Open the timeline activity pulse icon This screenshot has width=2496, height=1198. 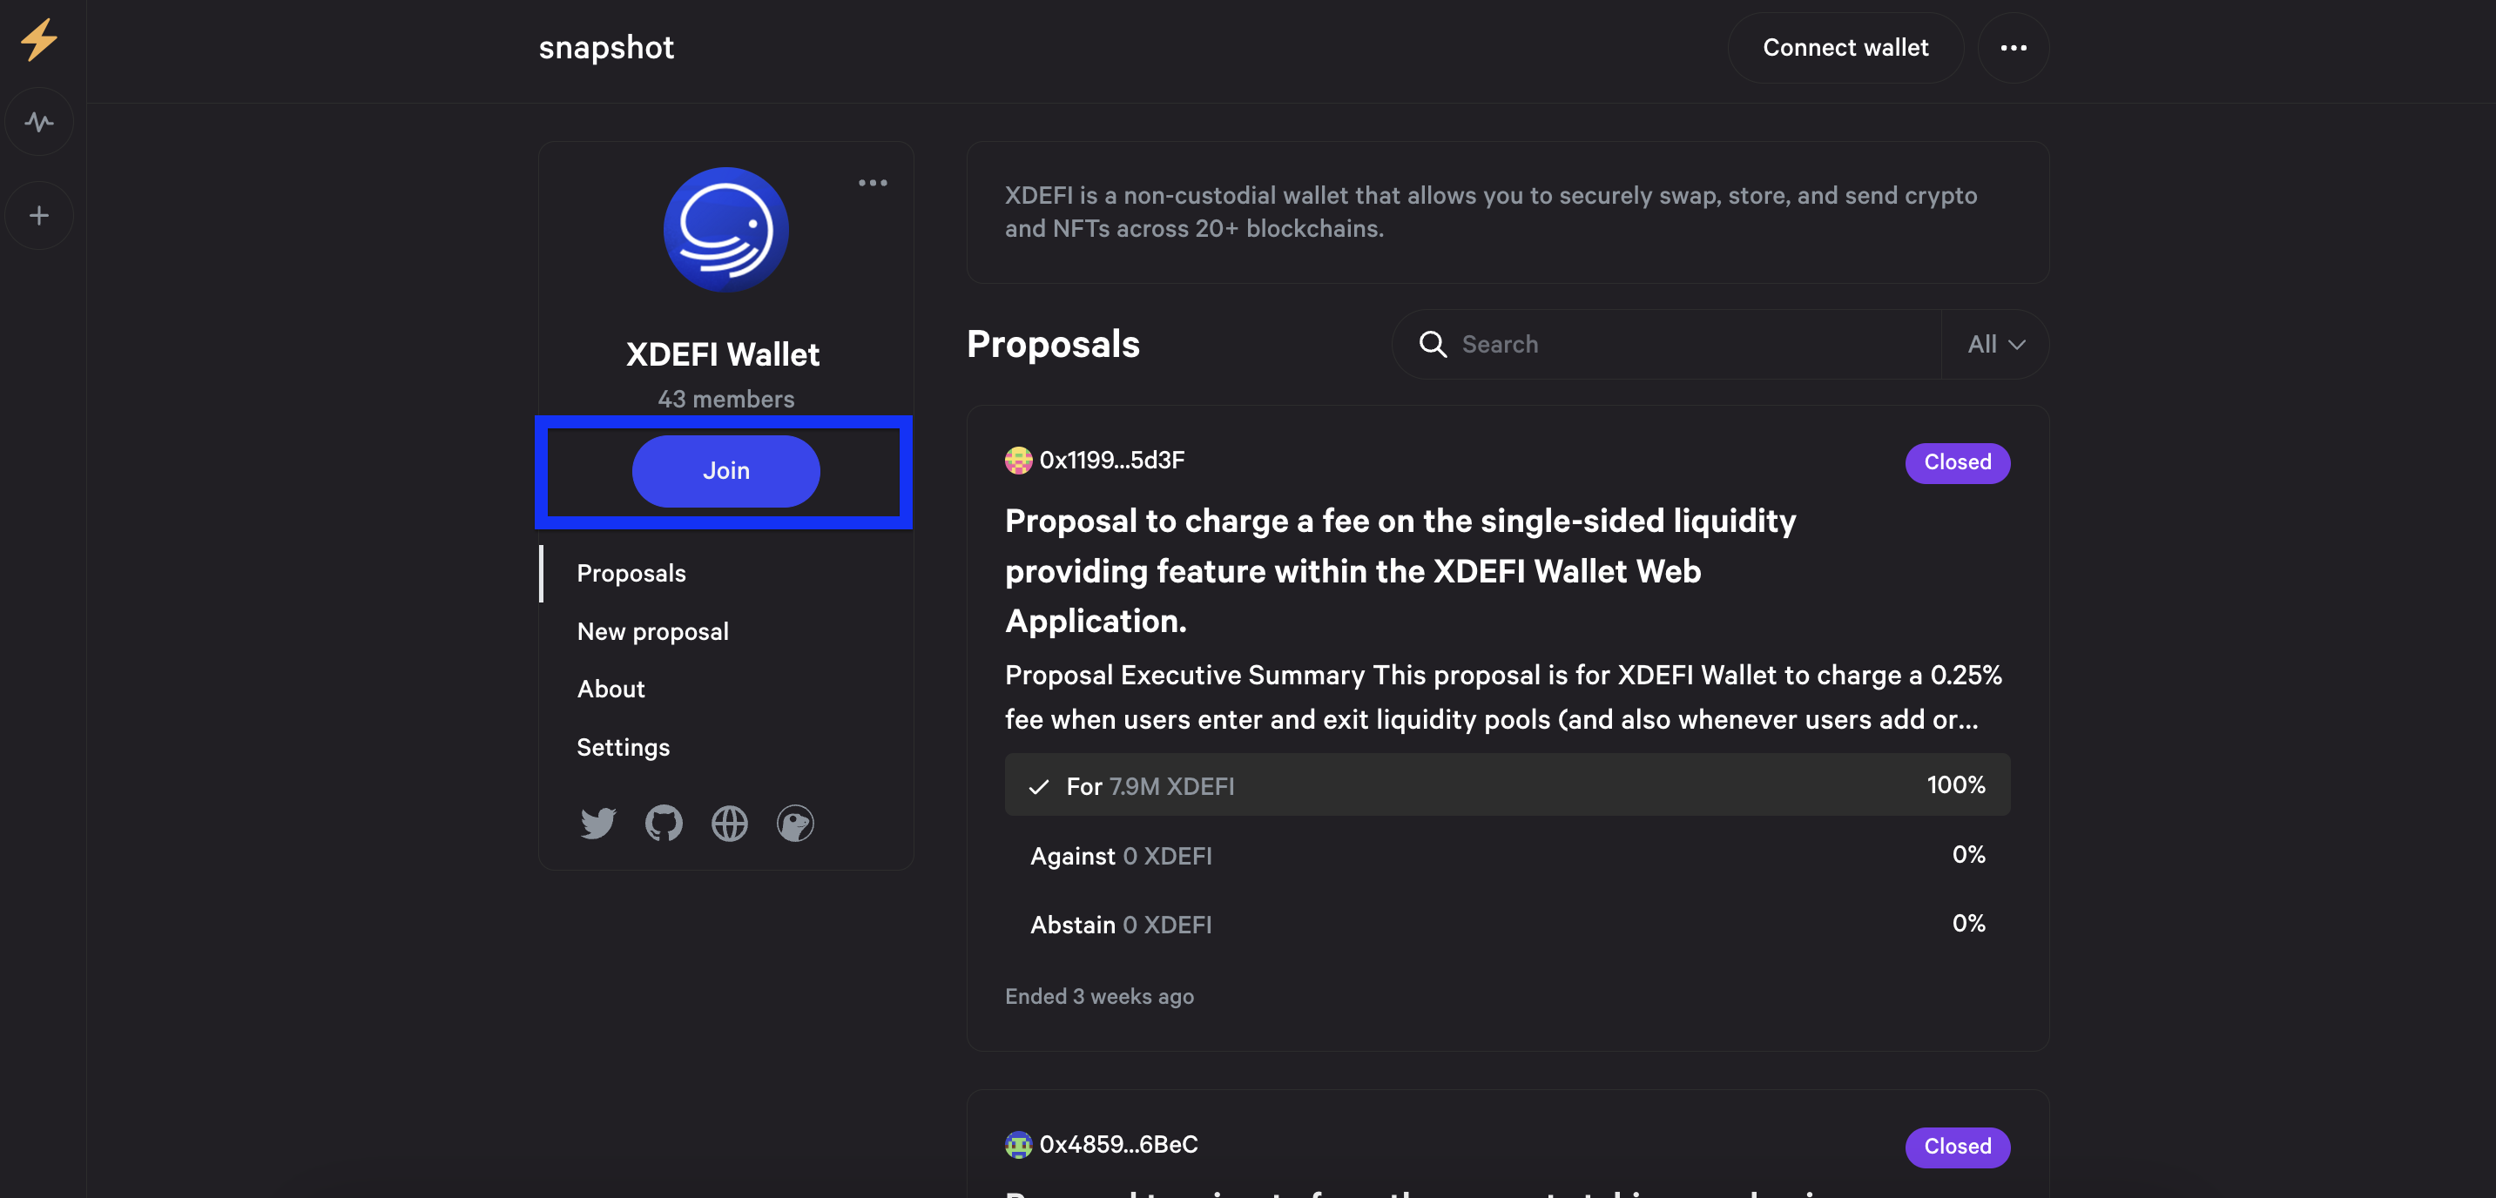click(x=39, y=122)
